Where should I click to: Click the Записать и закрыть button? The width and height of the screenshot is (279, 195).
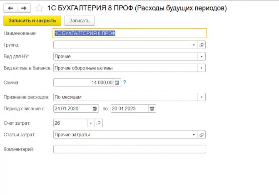(x=32, y=21)
